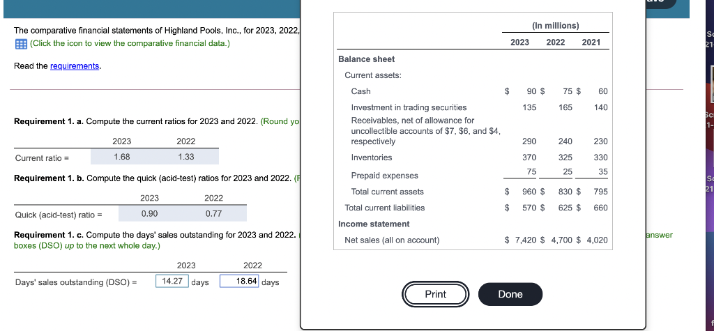Viewport: 714px width, 331px height.
Task: Click the 'Balance sheet' heading in the data table
Action: point(367,59)
